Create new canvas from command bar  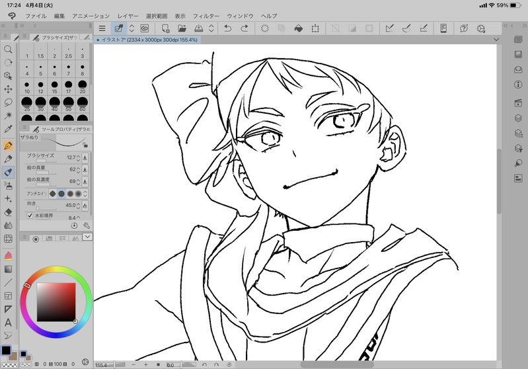[x=166, y=28]
